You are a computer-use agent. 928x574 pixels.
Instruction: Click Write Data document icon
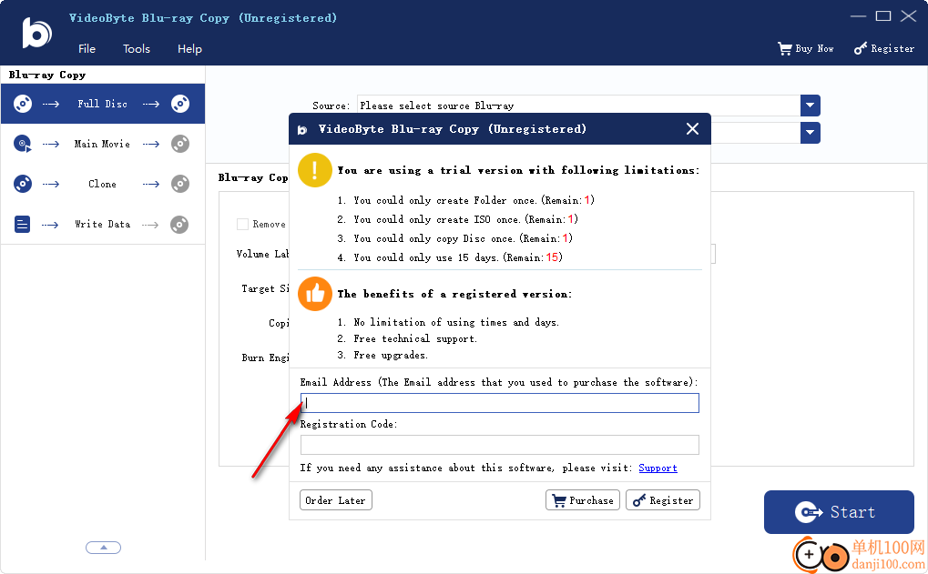coord(22,225)
